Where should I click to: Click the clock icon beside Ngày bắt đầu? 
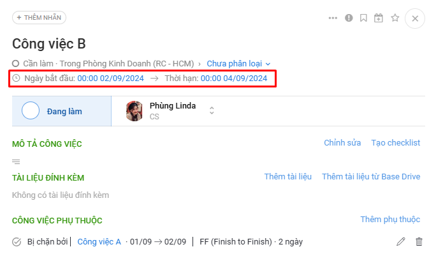(17, 78)
